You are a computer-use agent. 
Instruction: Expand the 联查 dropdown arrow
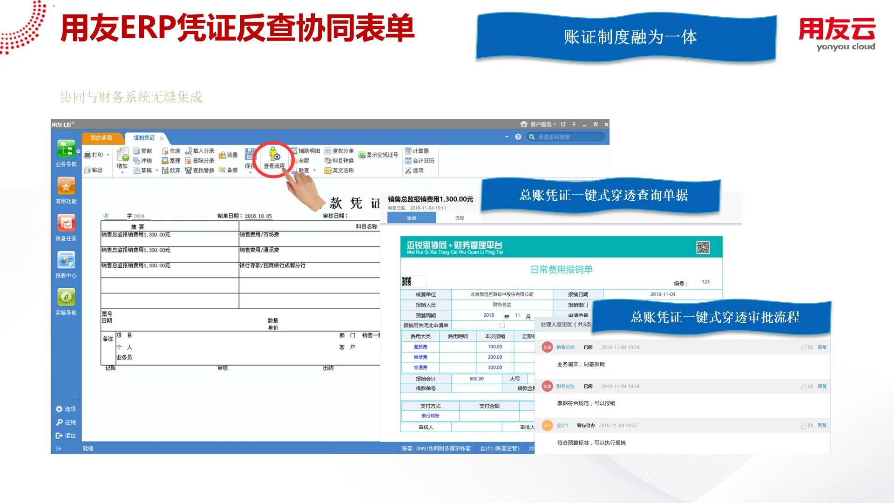click(x=315, y=170)
